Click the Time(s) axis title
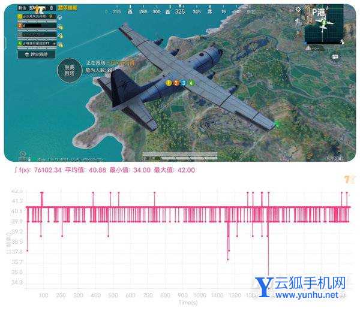This screenshot has width=360, height=311. [x=188, y=303]
